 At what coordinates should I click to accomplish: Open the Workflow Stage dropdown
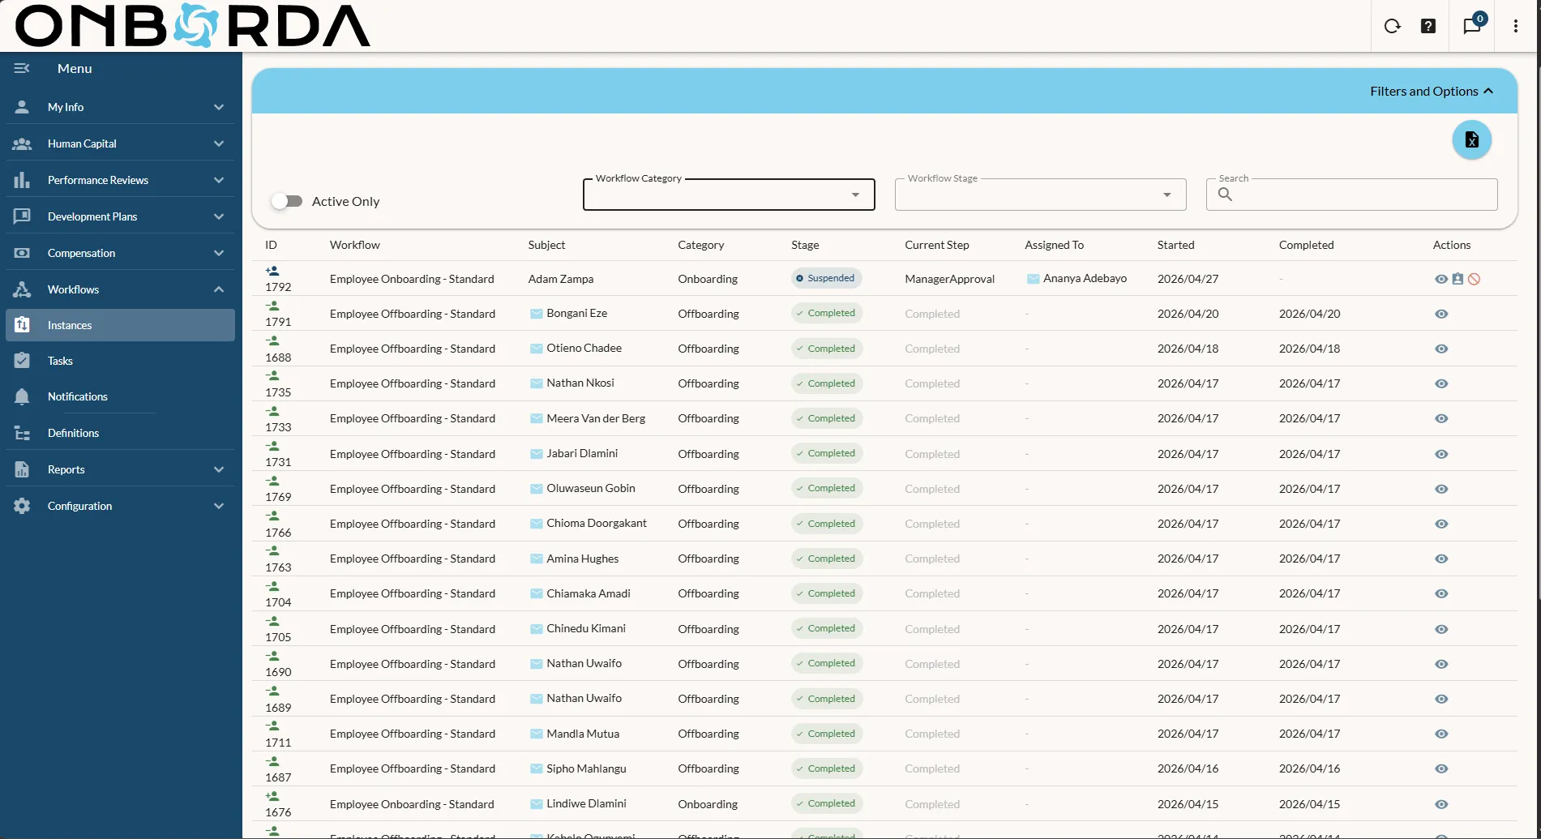click(1040, 195)
